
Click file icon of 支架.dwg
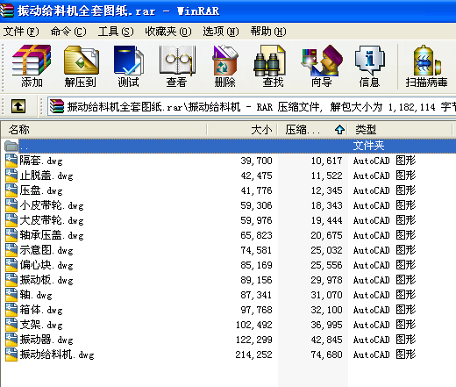pos(11,325)
